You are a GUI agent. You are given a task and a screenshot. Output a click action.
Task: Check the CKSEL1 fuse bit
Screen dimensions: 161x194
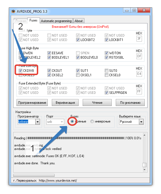[x=78, y=75]
